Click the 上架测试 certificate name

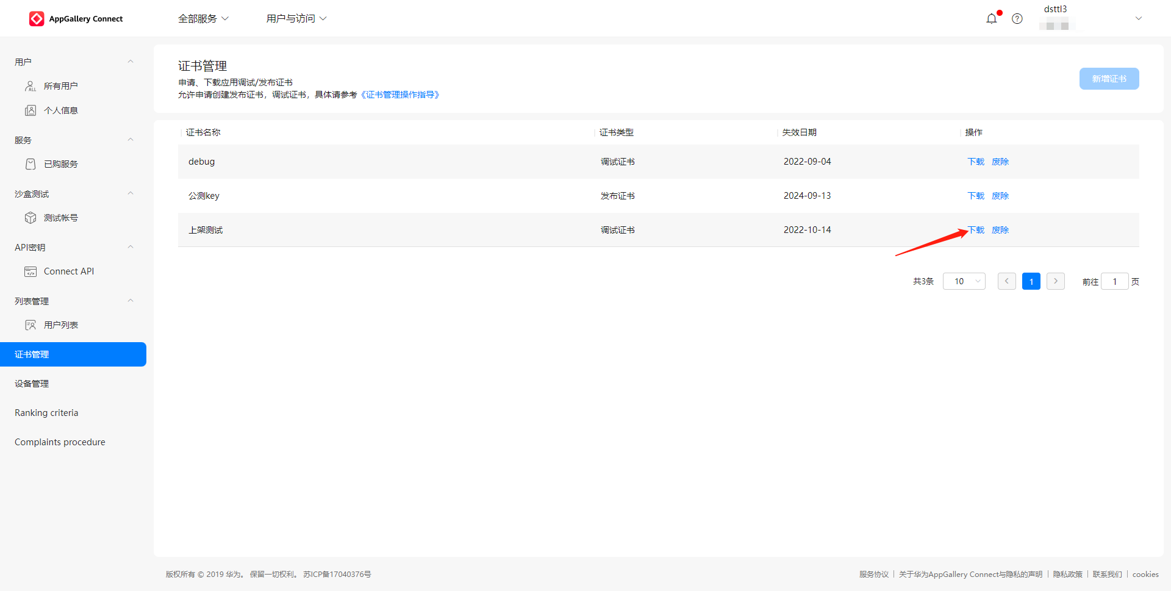tap(206, 230)
